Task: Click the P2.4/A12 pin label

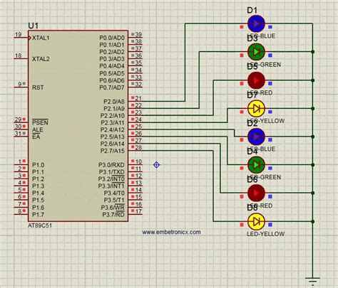Action: 113,129
